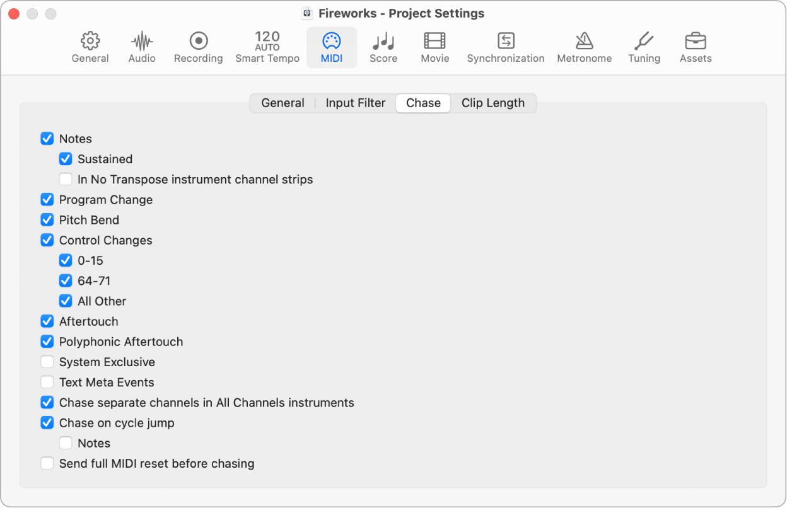Open the Clip Length tab
This screenshot has width=787, height=508.
pyautogui.click(x=494, y=103)
